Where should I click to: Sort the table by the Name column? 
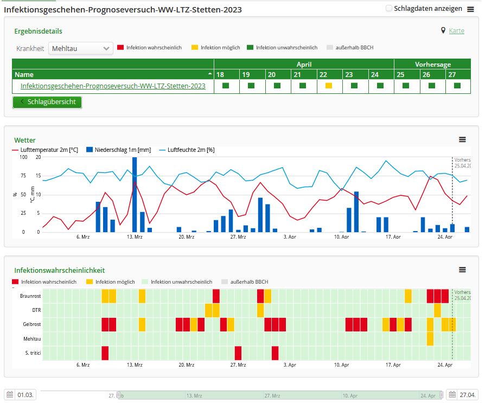coord(112,74)
